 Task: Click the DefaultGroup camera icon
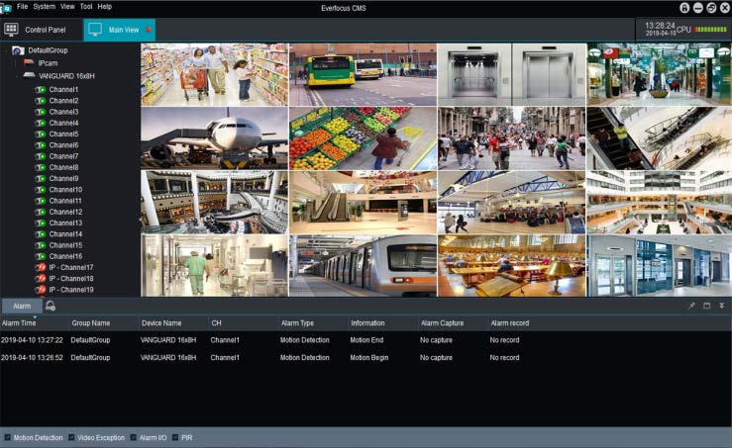click(x=18, y=50)
